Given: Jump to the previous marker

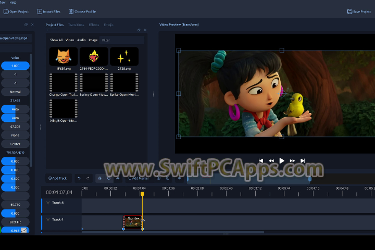Looking at the screenshot, I should pyautogui.click(x=158, y=178).
